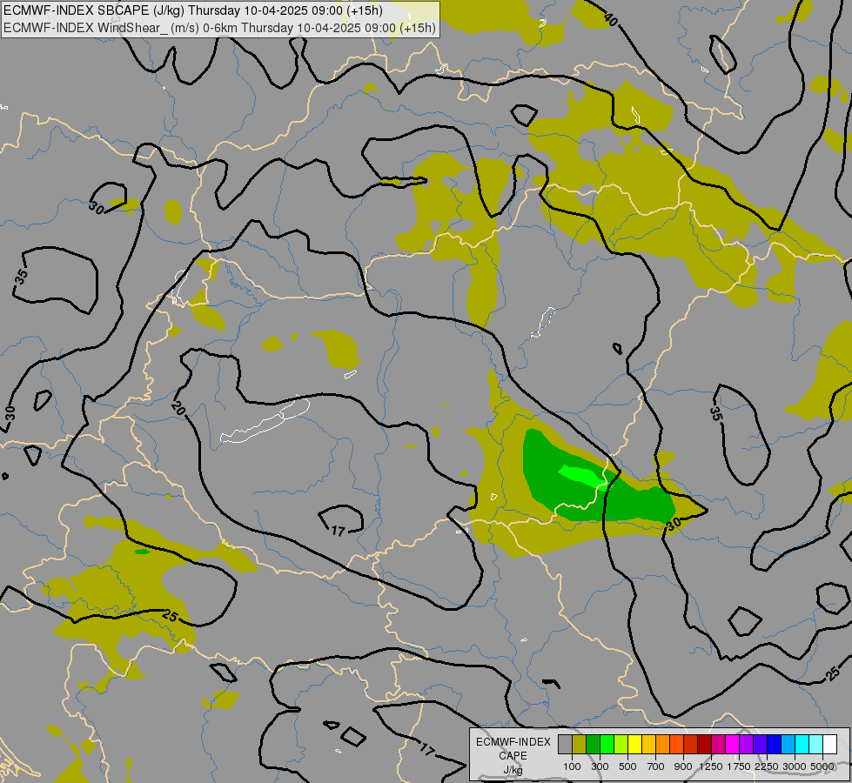The image size is (852, 783).
Task: Click the '17' label inside small closed contour
Action: (x=339, y=531)
